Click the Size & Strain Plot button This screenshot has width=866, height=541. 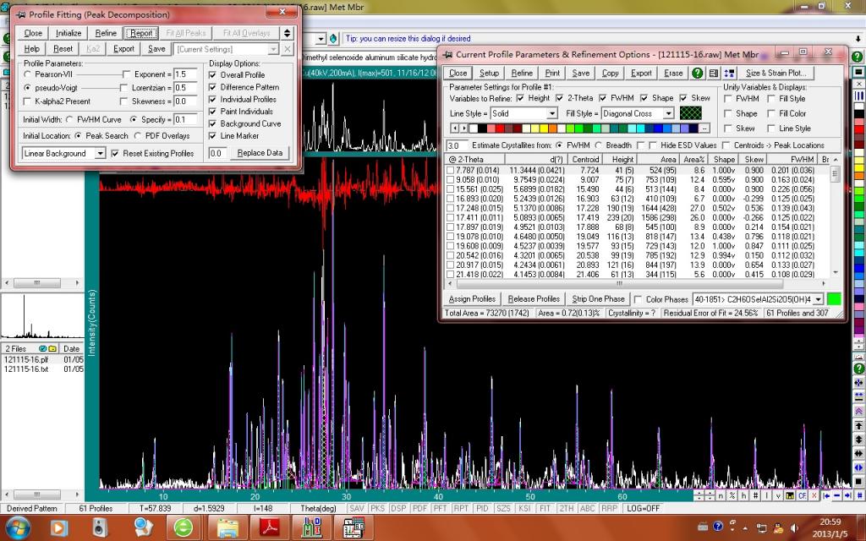click(776, 74)
